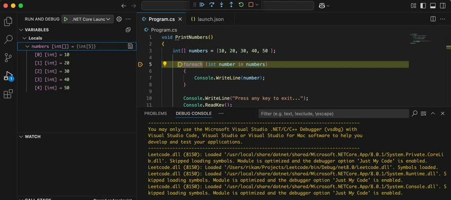Image resolution: width=451 pixels, height=200 pixels.
Task: Switch to the PROBLEMS tab
Action: [x=155, y=114]
